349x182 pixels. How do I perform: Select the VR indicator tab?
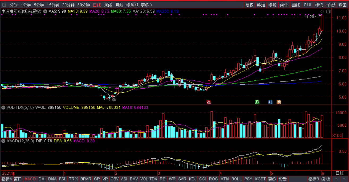[x=105, y=179]
